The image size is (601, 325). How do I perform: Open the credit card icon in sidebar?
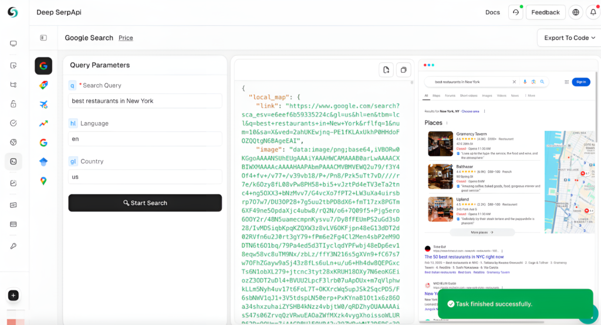[13, 224]
